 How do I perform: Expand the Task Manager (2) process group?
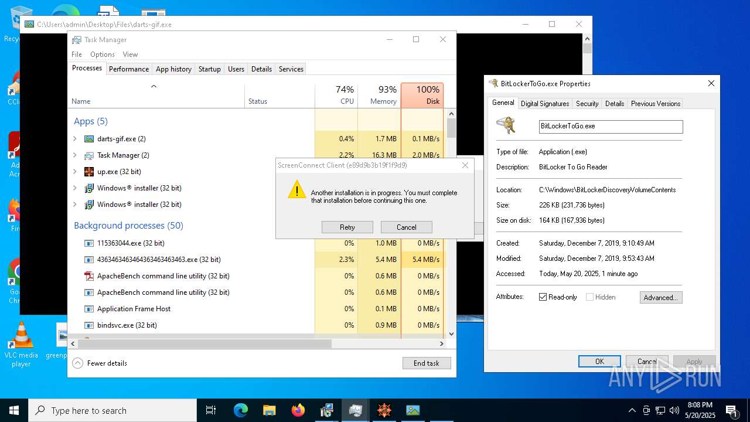point(75,155)
